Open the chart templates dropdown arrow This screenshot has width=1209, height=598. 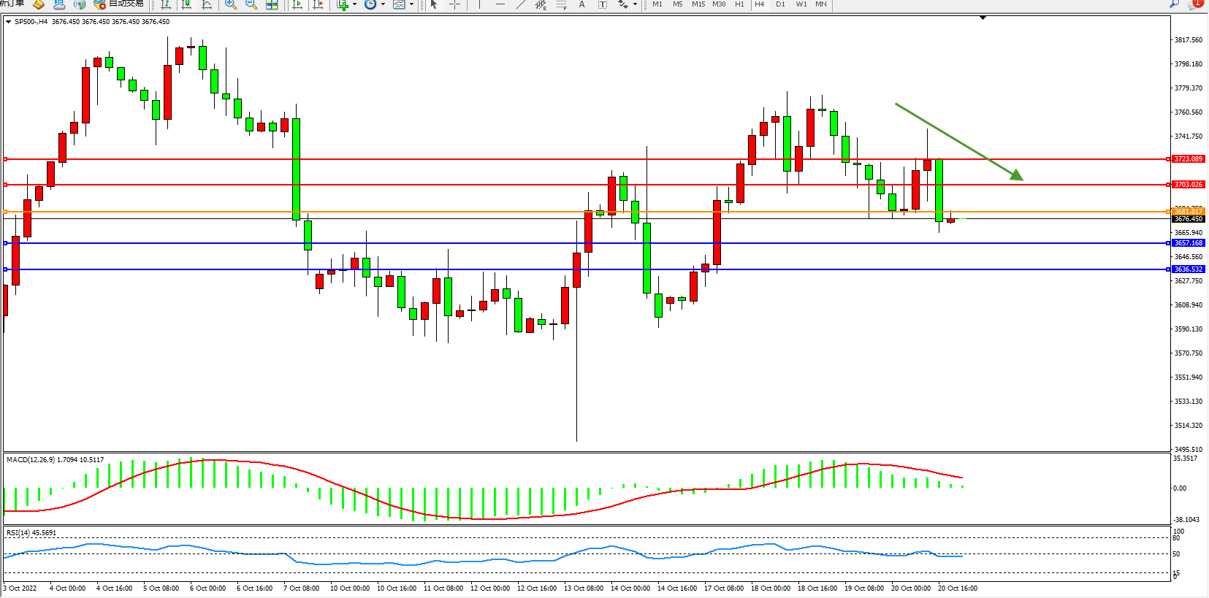click(411, 4)
